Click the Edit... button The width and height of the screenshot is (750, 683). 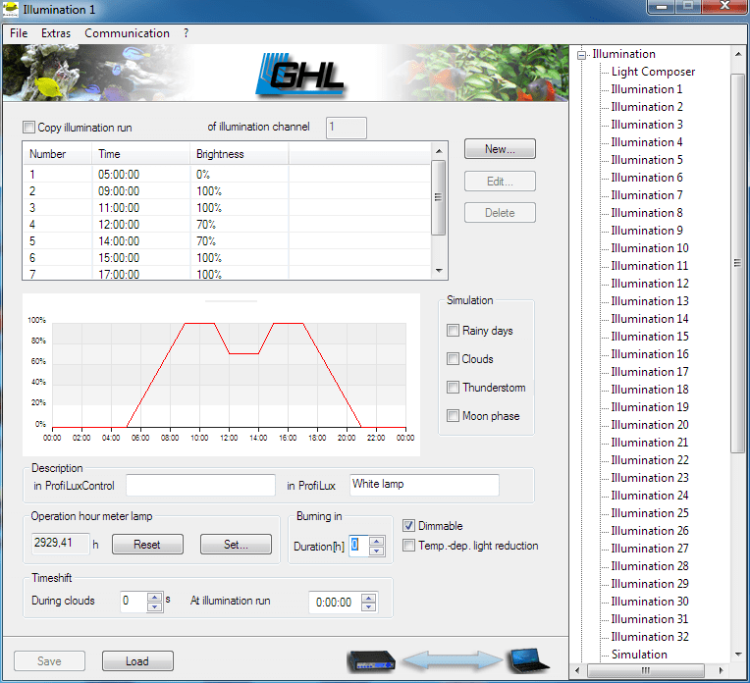click(x=500, y=182)
